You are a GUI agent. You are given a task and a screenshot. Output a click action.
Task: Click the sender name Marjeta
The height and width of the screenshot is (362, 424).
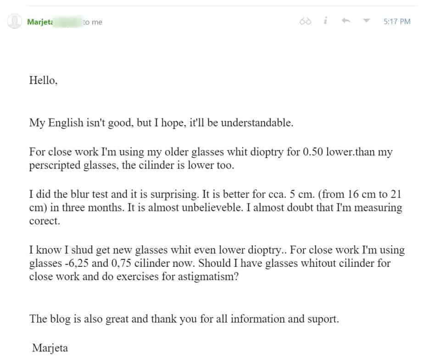click(40, 22)
